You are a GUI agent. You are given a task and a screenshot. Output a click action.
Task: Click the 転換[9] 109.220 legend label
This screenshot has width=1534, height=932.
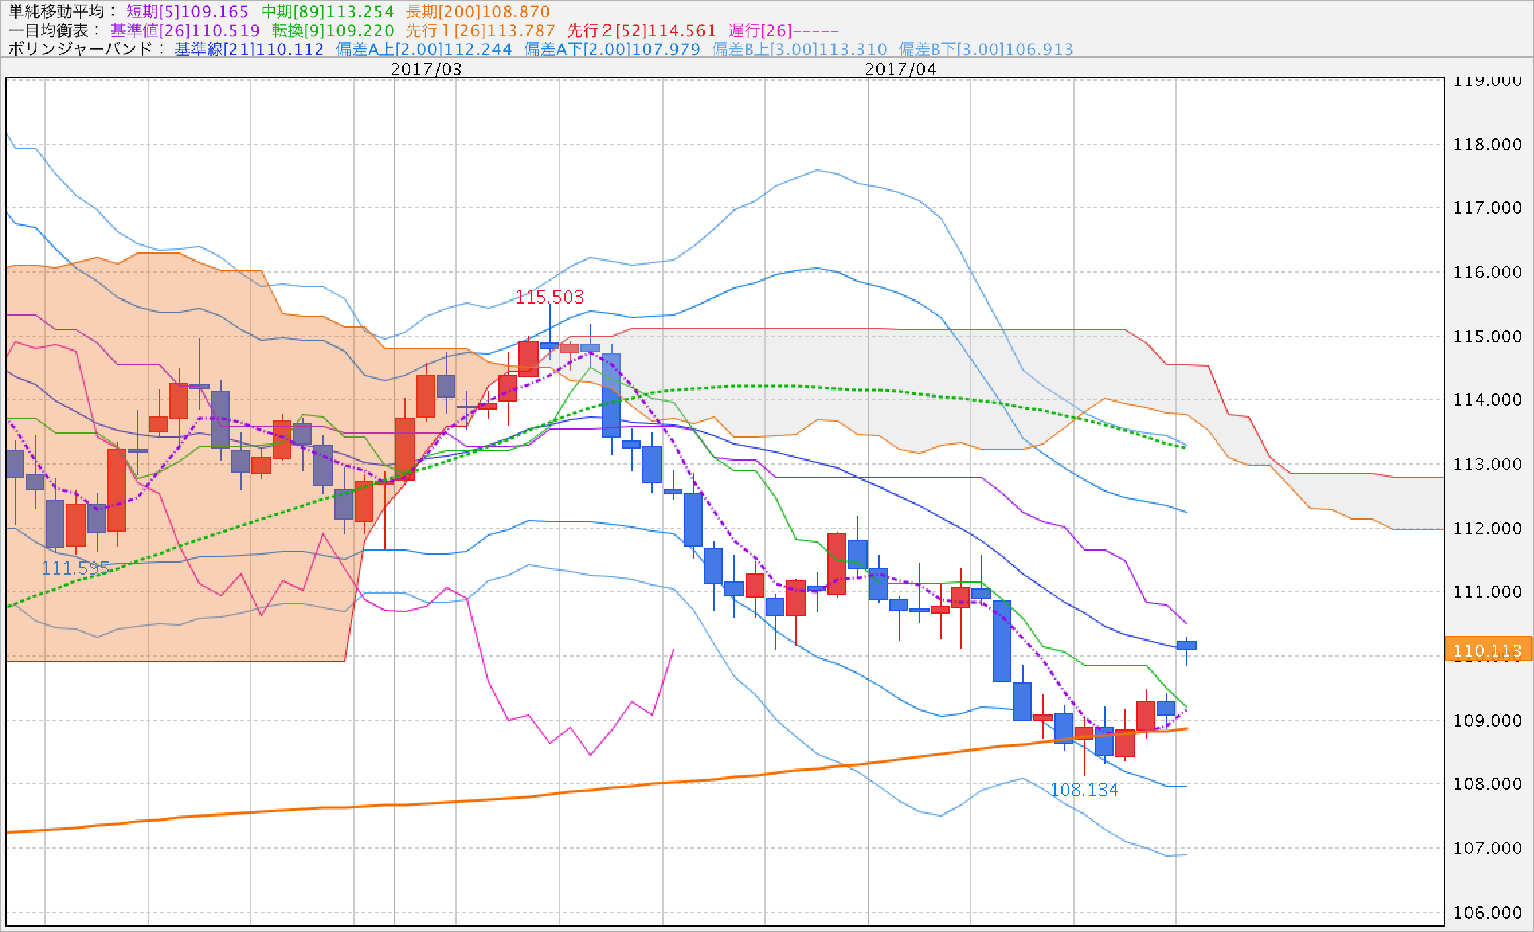point(332,31)
